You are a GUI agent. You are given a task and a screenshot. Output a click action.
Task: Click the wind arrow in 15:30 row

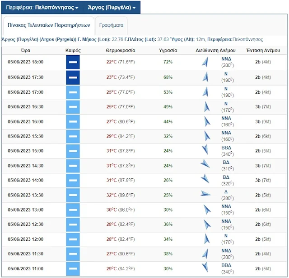(207, 136)
